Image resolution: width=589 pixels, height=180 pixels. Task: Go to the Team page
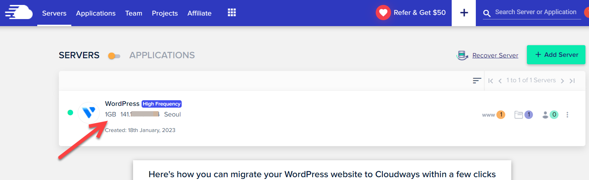click(x=134, y=13)
